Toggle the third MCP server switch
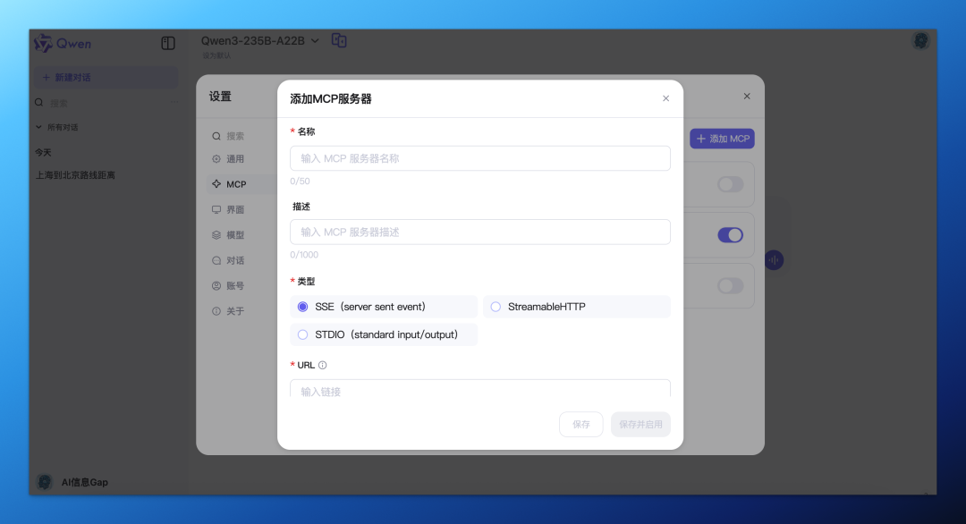 730,286
